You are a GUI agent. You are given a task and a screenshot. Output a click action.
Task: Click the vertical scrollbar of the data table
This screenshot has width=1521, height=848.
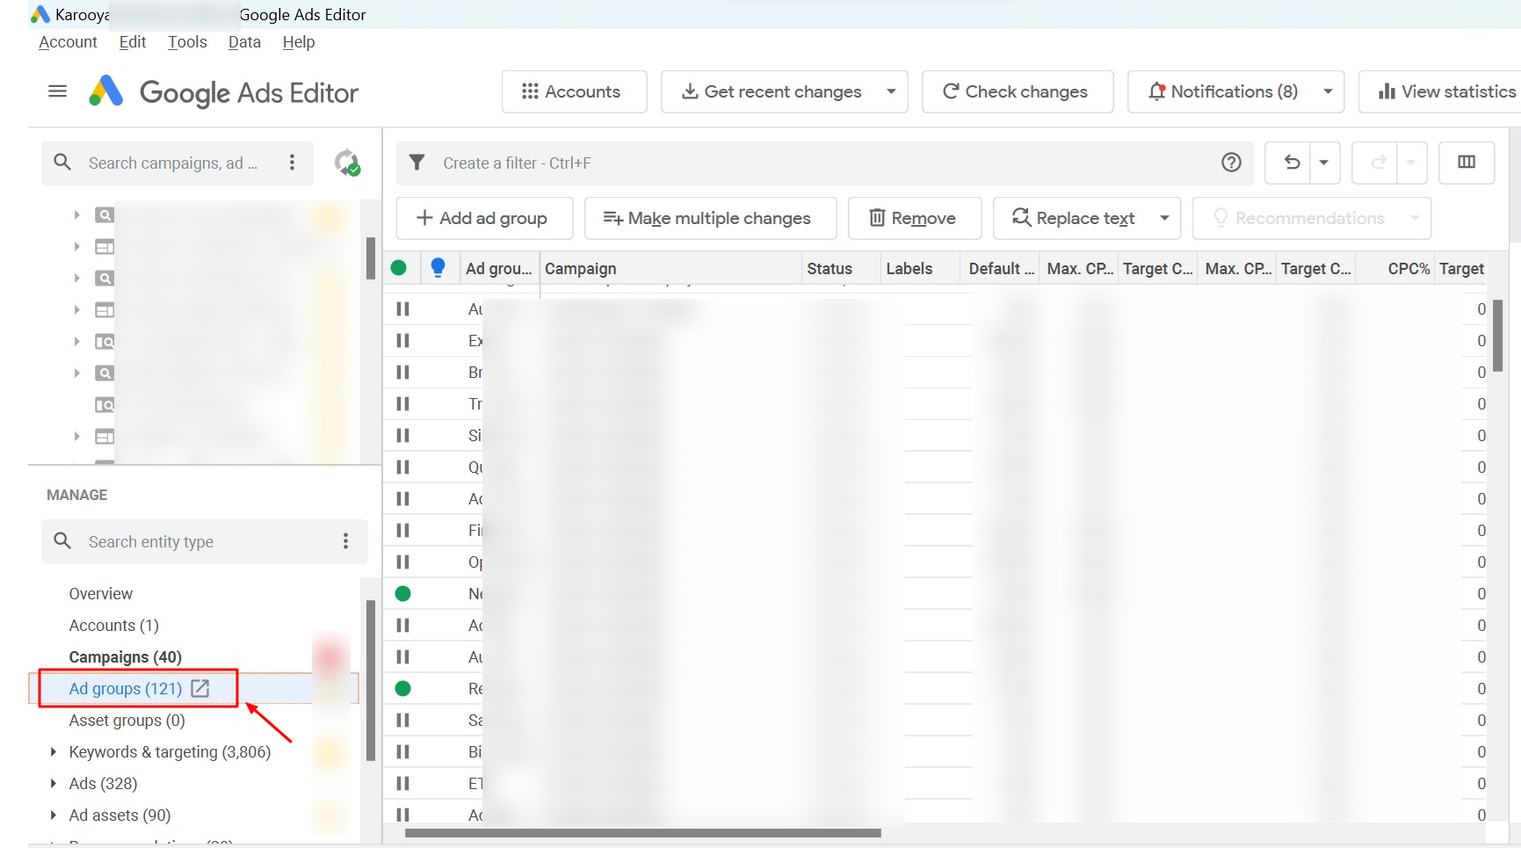[1498, 336]
